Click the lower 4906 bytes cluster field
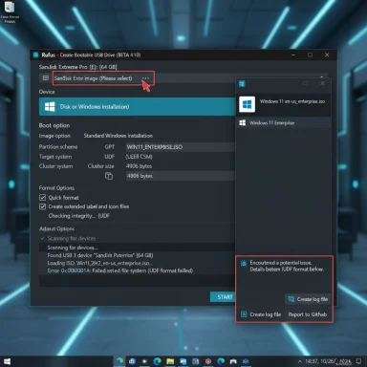This screenshot has height=367, width=367. tap(180, 176)
